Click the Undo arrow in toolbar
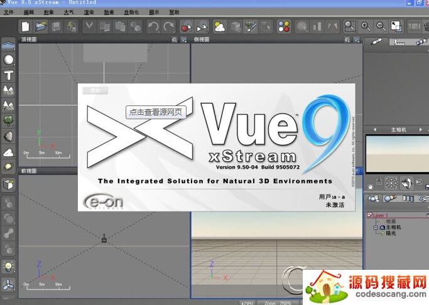The width and height of the screenshot is (429, 305). pos(153,26)
